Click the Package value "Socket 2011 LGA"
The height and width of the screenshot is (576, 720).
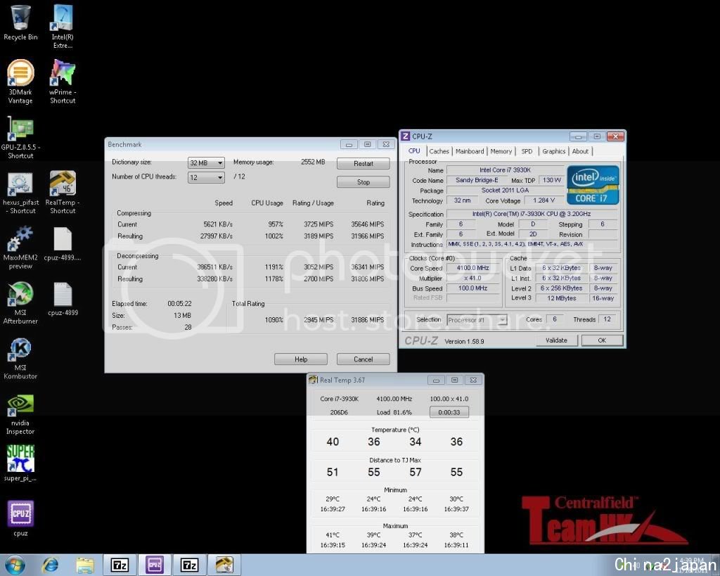point(505,190)
